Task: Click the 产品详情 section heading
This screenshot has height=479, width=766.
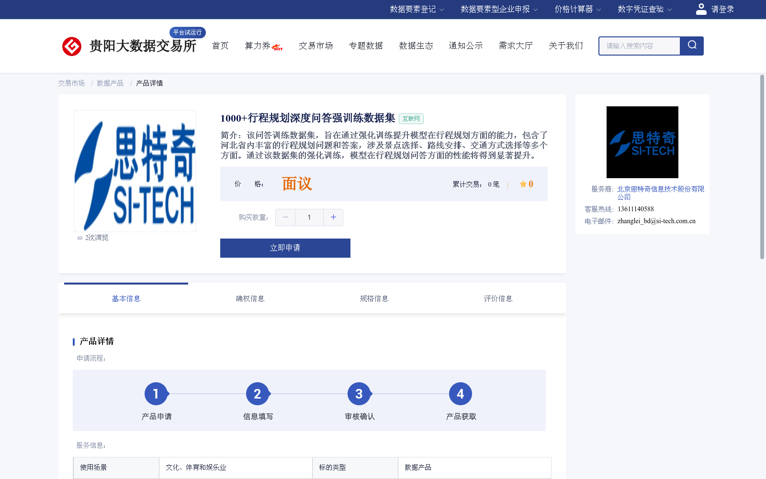Action: pyautogui.click(x=97, y=342)
